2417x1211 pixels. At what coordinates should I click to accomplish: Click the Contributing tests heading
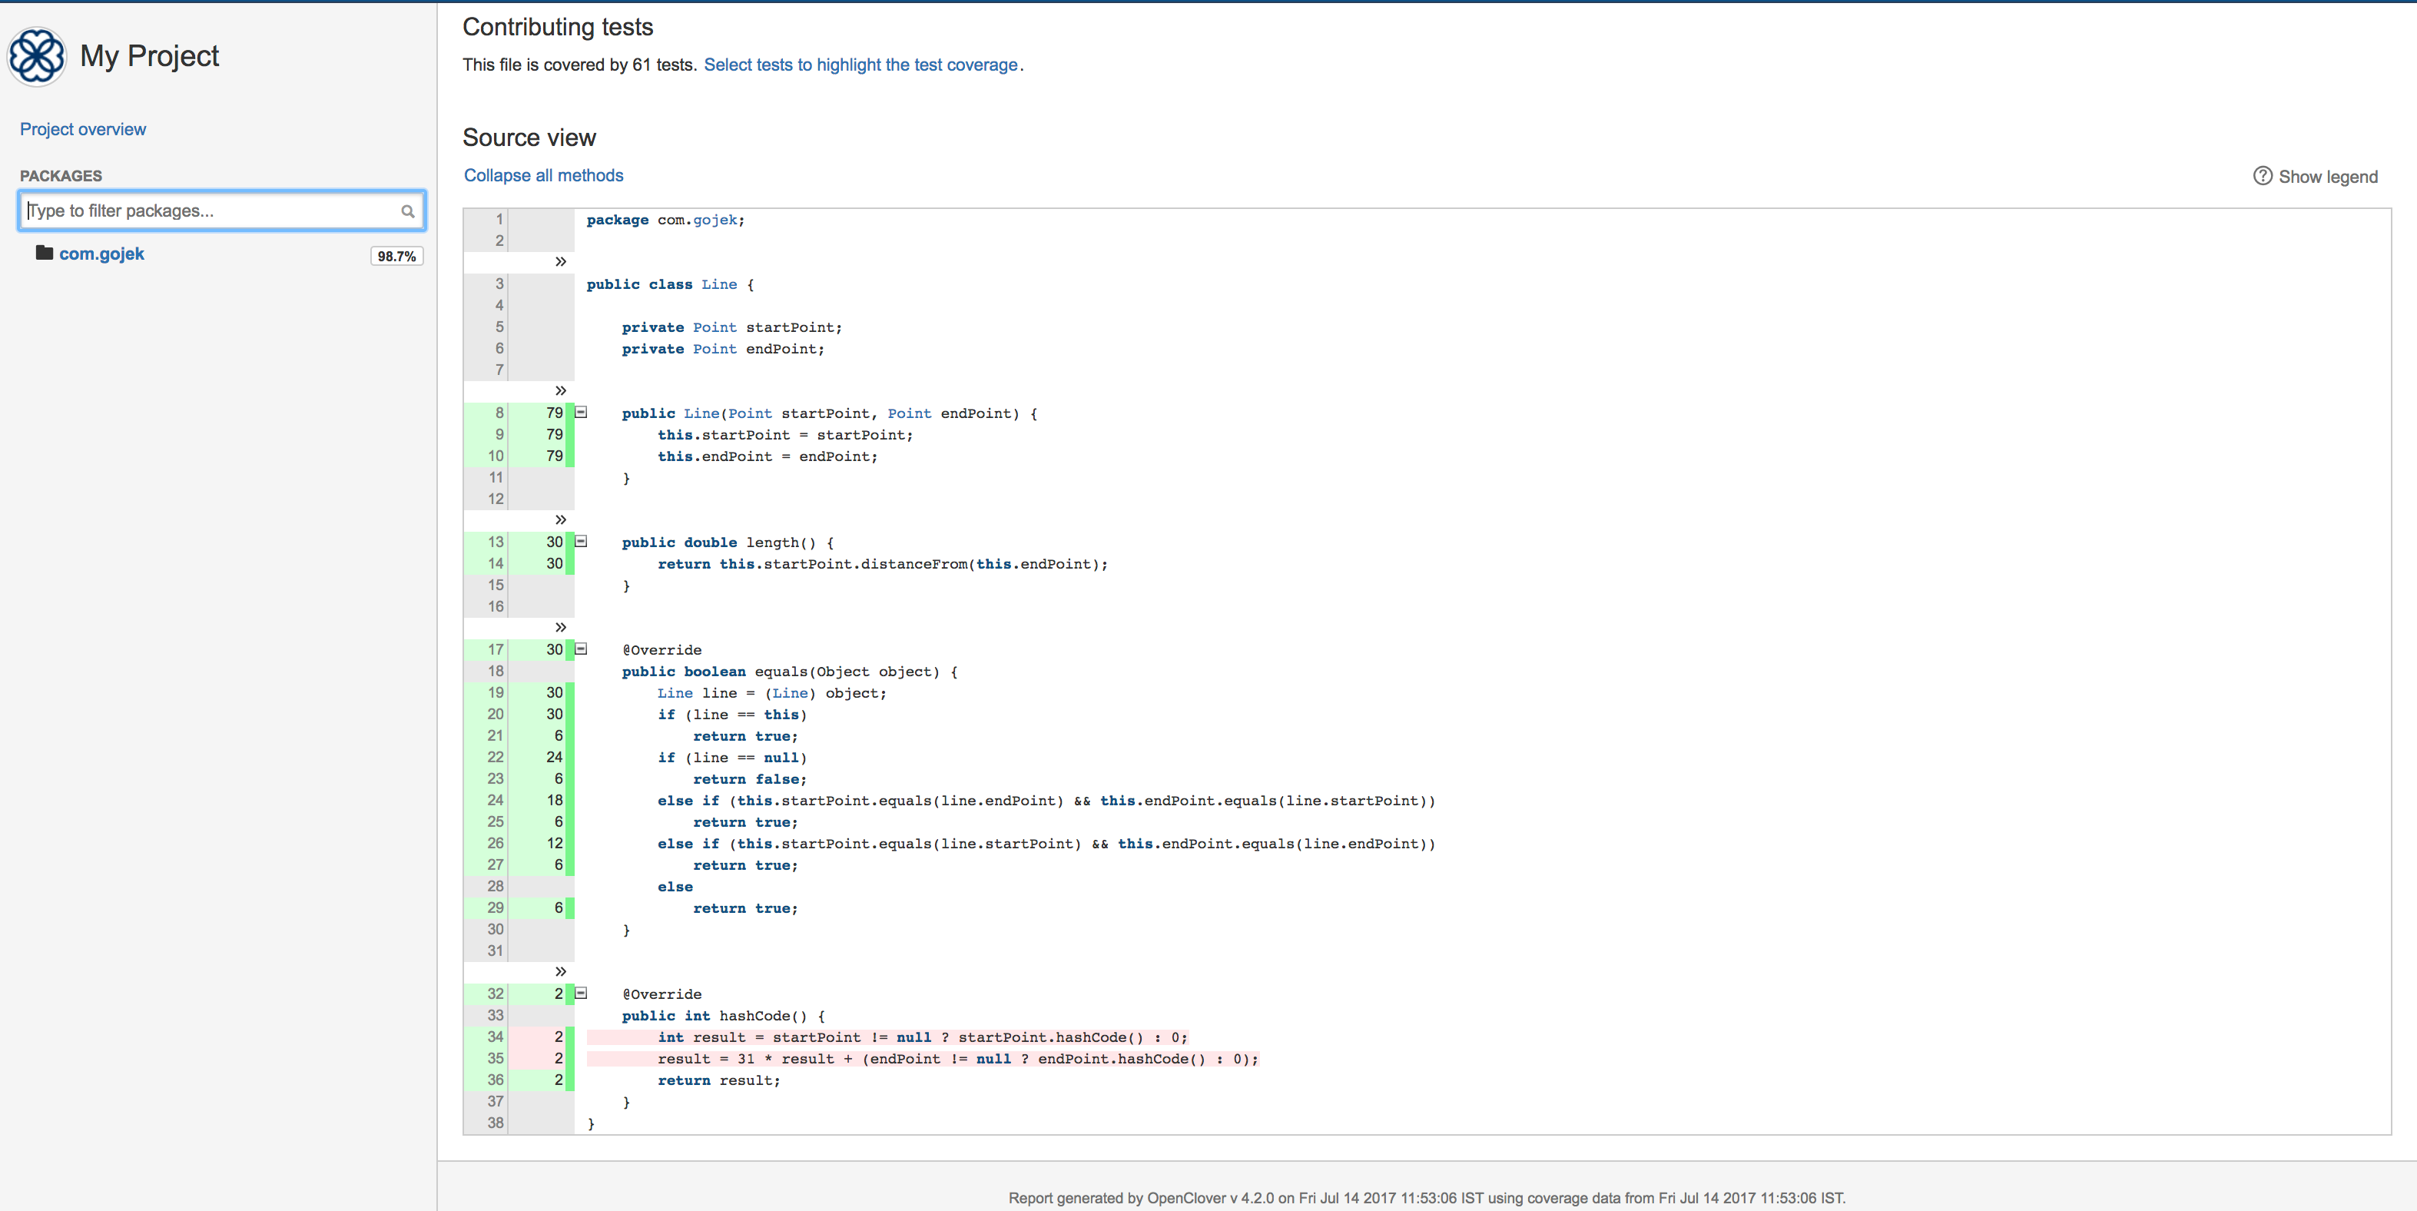pyautogui.click(x=557, y=27)
